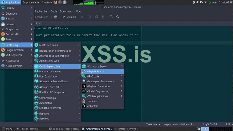233x131 pixels.
Task: Select the Maintien de l'Accès entry
Action: point(57,71)
